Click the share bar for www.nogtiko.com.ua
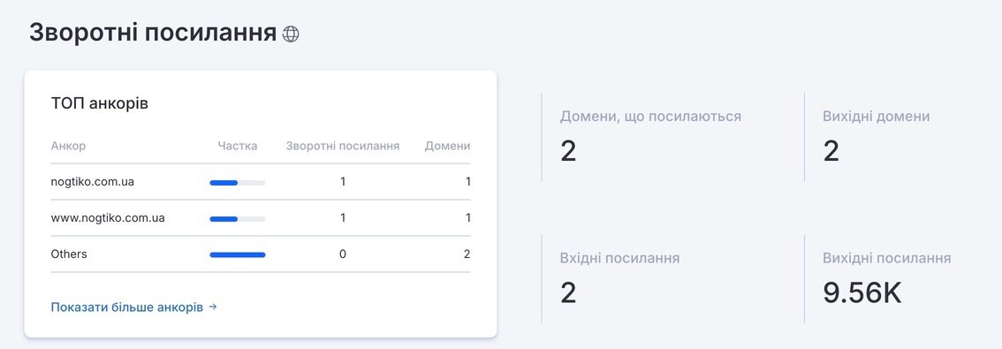Image resolution: width=1002 pixels, height=349 pixels. pyautogui.click(x=238, y=218)
